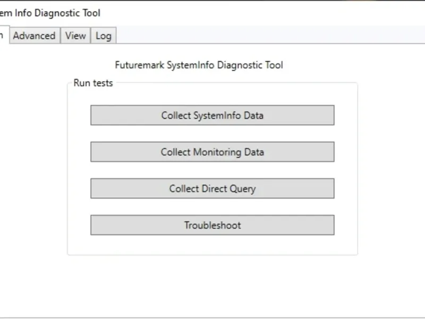Go to the partially visible Main tab

click(3, 36)
